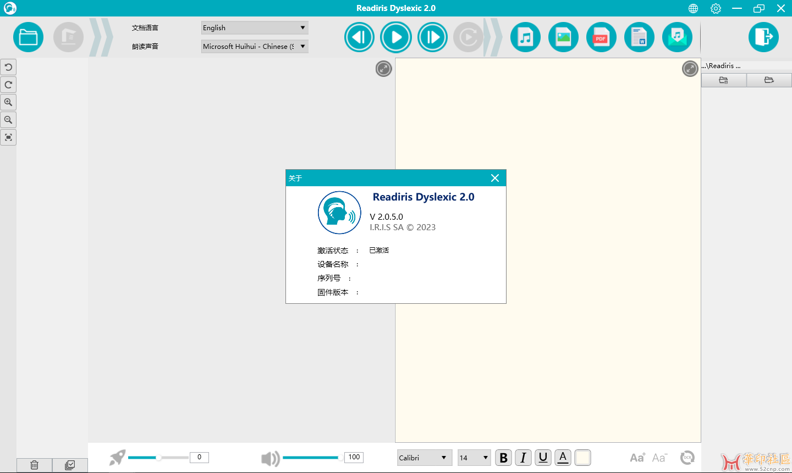The image size is (792, 473).
Task: Click the Readiris logo in title bar
Action: coord(10,8)
